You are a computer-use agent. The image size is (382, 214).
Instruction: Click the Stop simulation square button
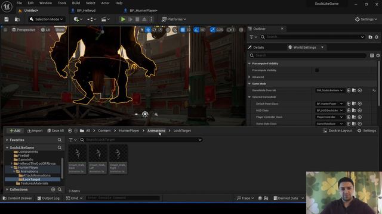(x=137, y=19)
